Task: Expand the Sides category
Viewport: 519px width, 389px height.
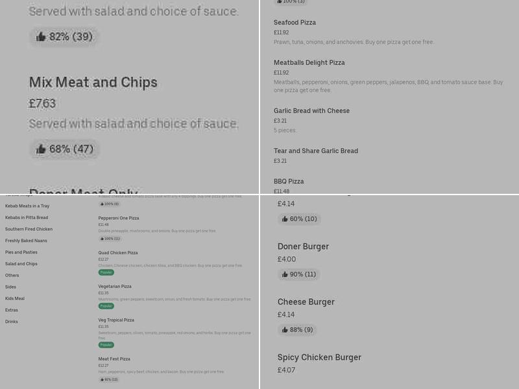Action: point(10,287)
